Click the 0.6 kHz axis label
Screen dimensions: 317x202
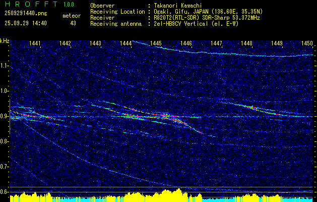(4, 192)
